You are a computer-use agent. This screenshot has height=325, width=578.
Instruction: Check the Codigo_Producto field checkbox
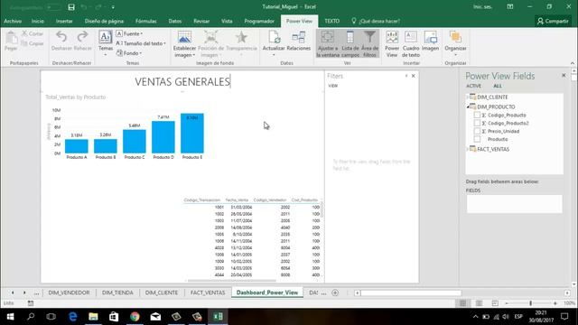pyautogui.click(x=477, y=115)
